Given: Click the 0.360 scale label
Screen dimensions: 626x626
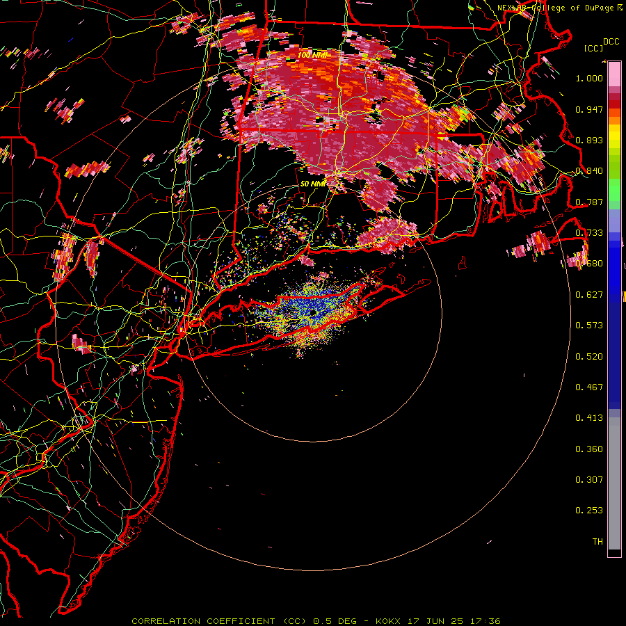Looking at the screenshot, I should coord(589,449).
